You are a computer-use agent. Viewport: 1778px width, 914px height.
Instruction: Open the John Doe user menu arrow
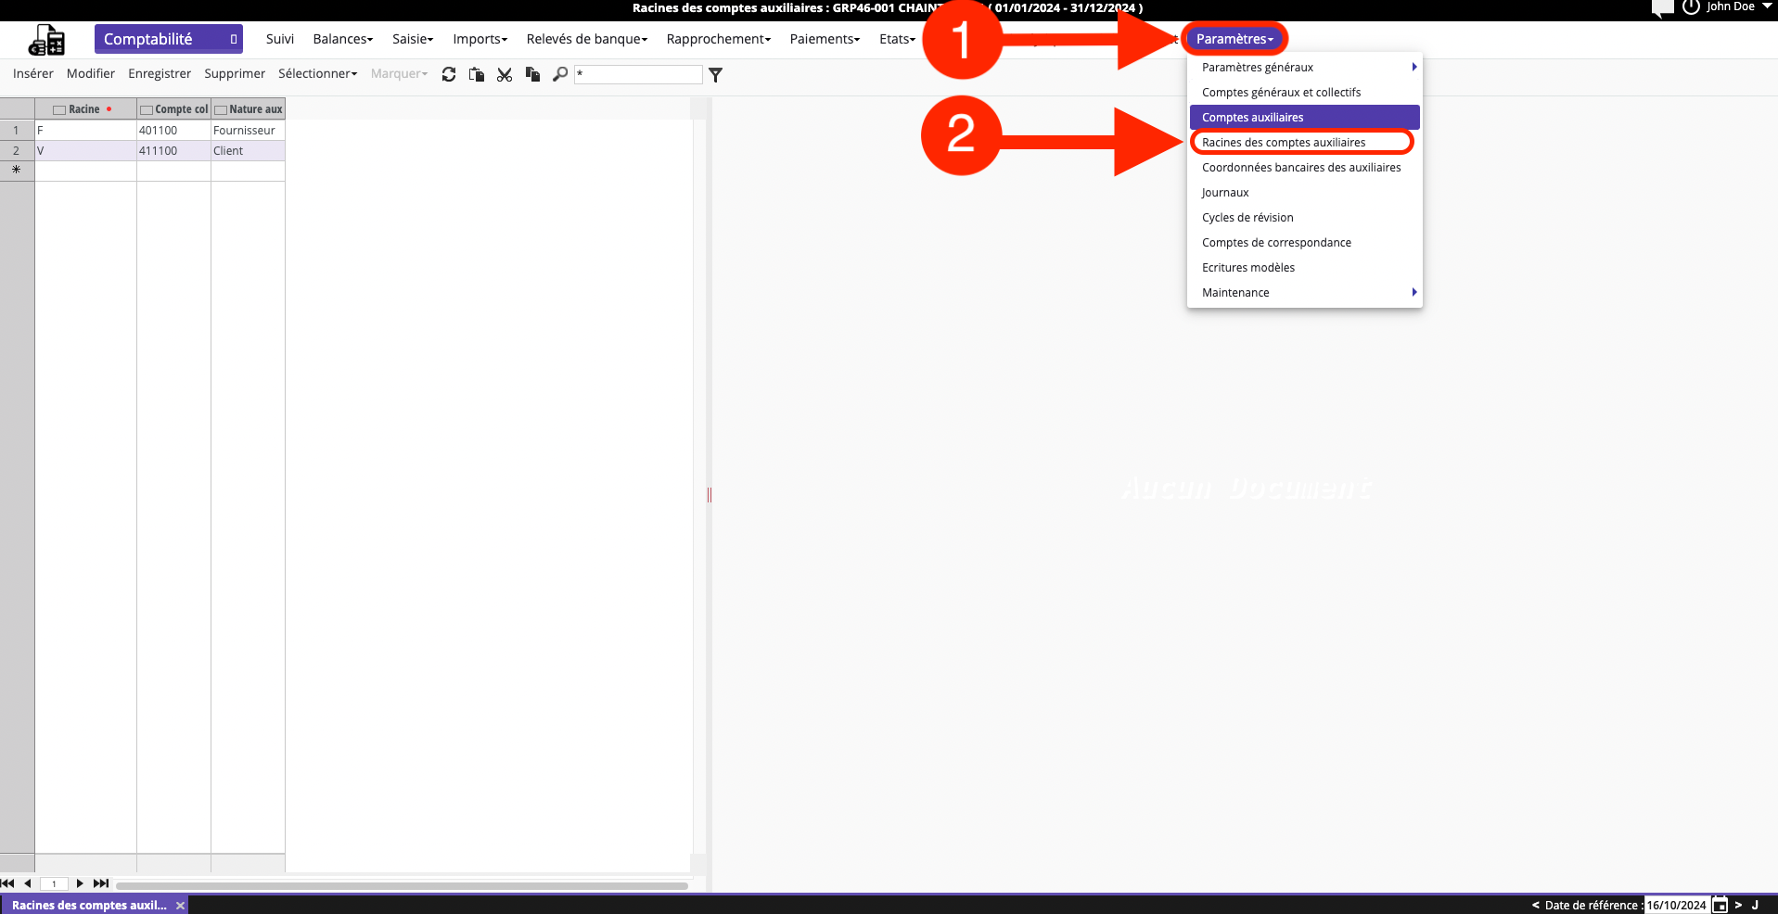click(1767, 6)
